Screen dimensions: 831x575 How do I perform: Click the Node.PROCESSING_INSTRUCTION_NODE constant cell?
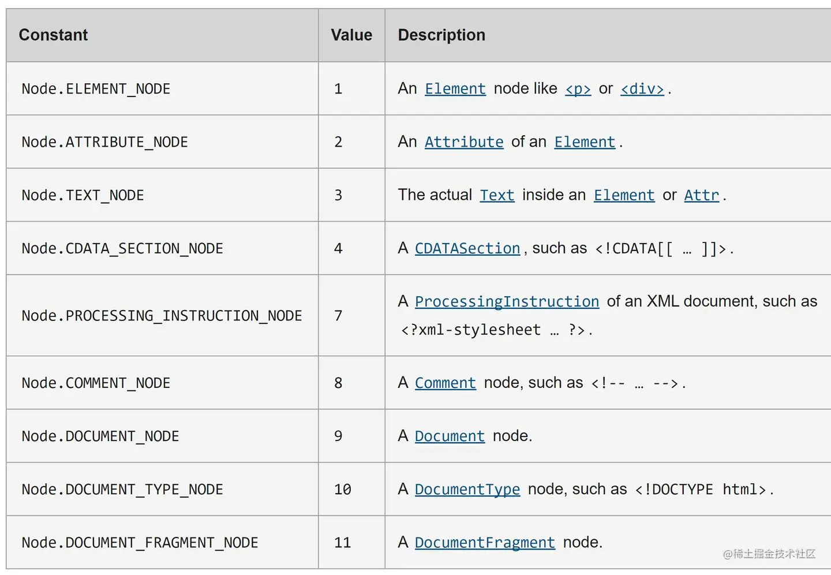click(x=162, y=316)
